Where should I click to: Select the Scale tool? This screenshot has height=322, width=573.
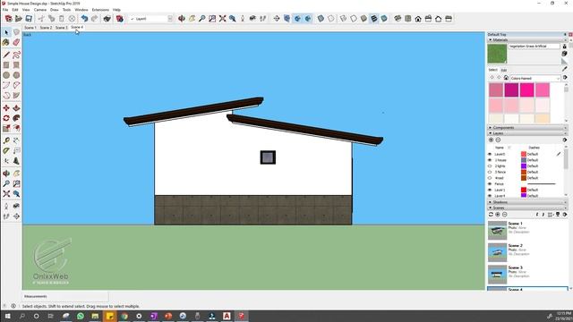6,128
